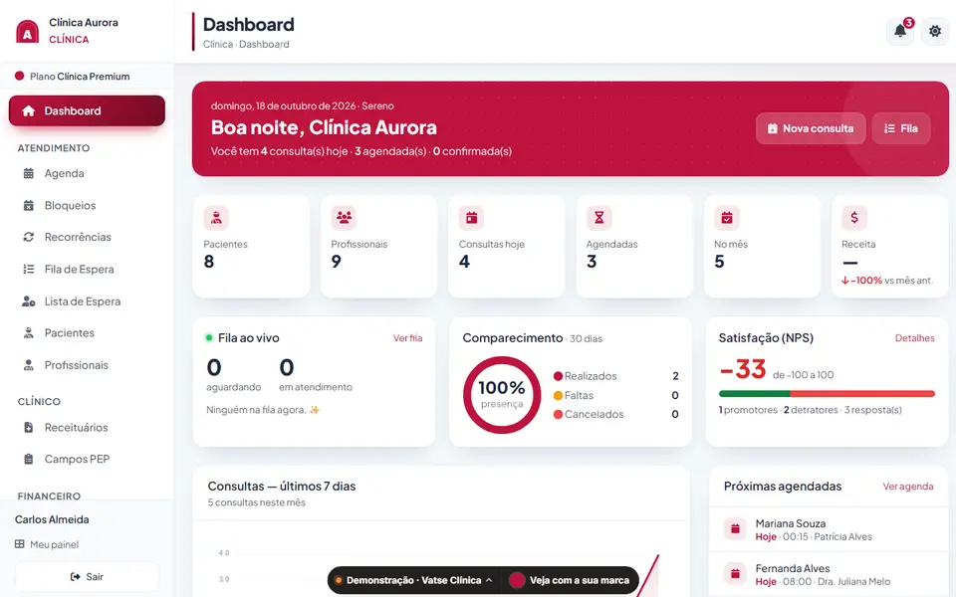Click the Lista de Espera person-clock icon
The width and height of the screenshot is (956, 597).
pyautogui.click(x=29, y=301)
